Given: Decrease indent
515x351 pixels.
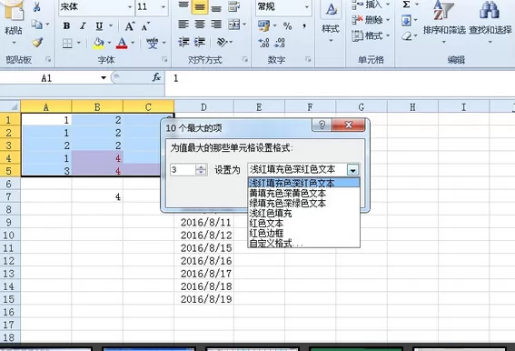Looking at the screenshot, I should 183,42.
